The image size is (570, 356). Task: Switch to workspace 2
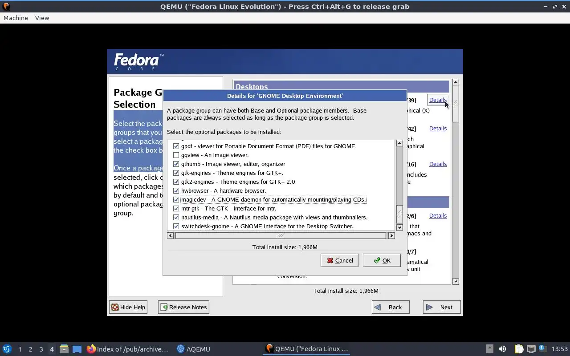[30, 349]
